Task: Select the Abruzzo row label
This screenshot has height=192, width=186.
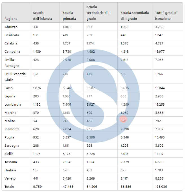Action: (11, 27)
